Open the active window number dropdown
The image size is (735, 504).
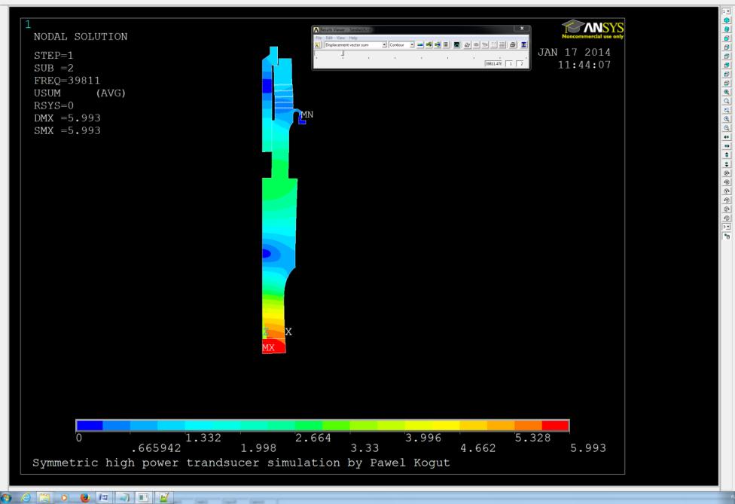(x=726, y=11)
